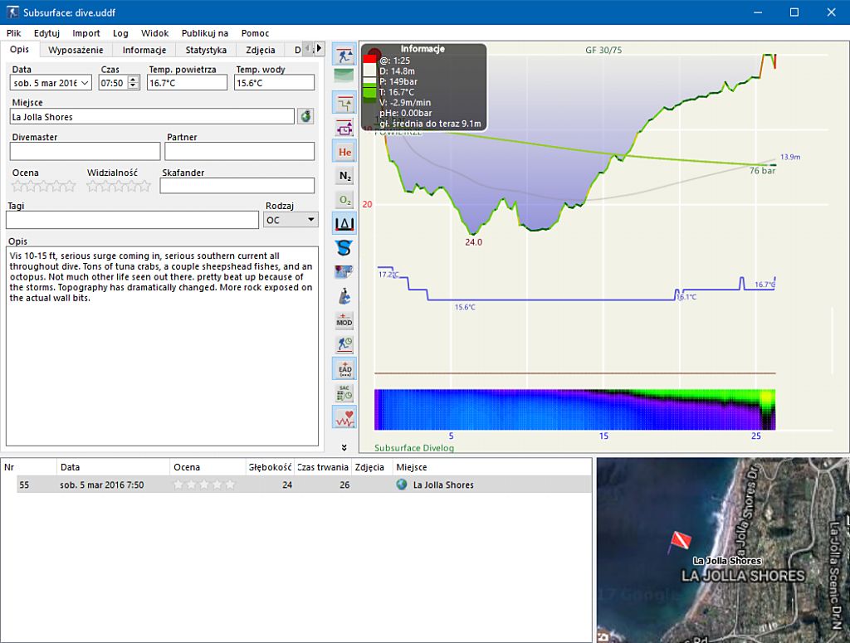Toggle the SAC rate display
Screen dimensions: 850x643
(x=344, y=392)
